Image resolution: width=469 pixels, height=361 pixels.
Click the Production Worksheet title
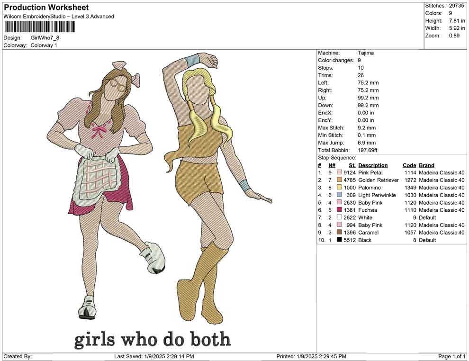point(46,8)
